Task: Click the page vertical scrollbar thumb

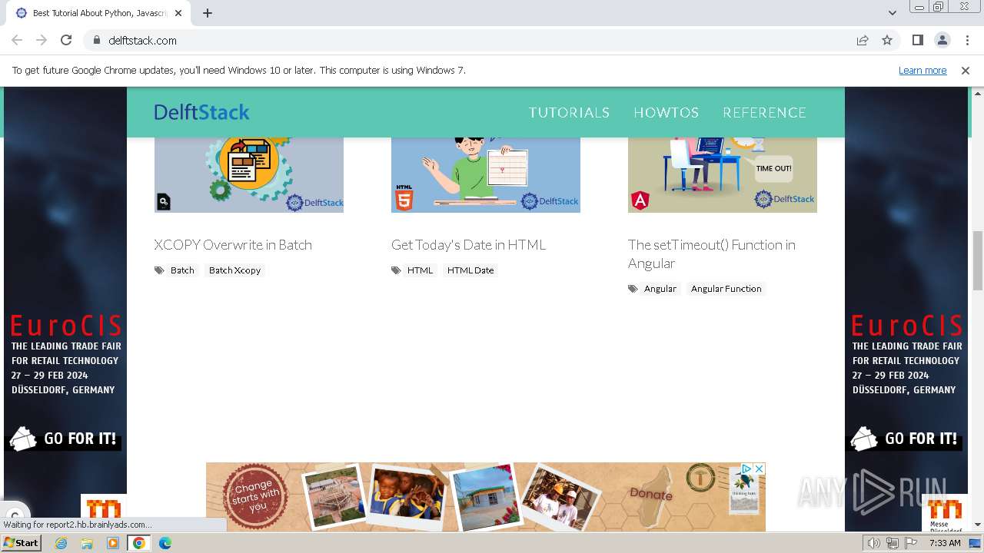Action: [978, 260]
